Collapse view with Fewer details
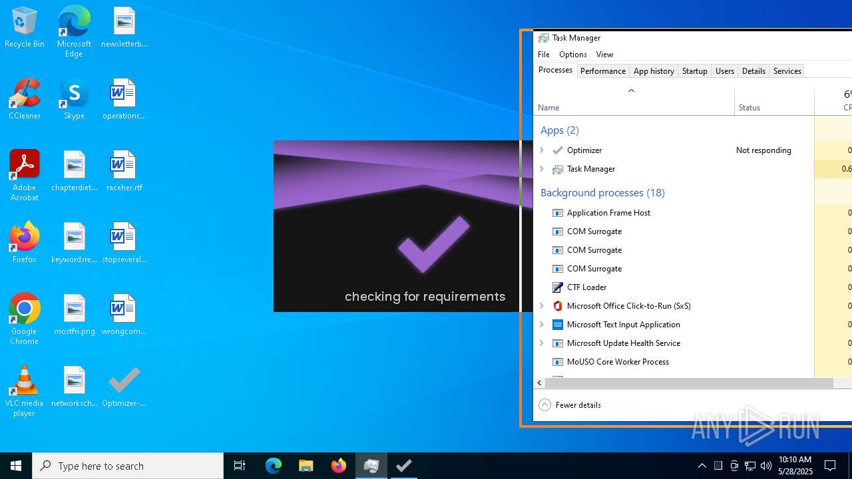The height and width of the screenshot is (479, 852). coord(570,404)
